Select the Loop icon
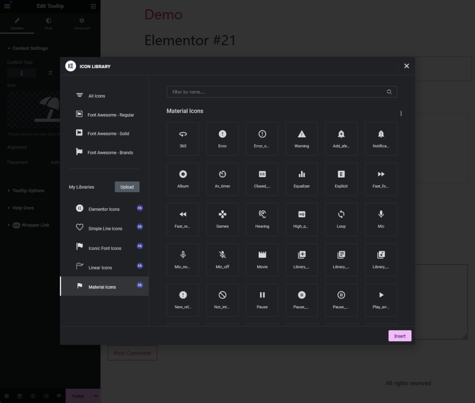The width and height of the screenshot is (475, 403). [341, 219]
